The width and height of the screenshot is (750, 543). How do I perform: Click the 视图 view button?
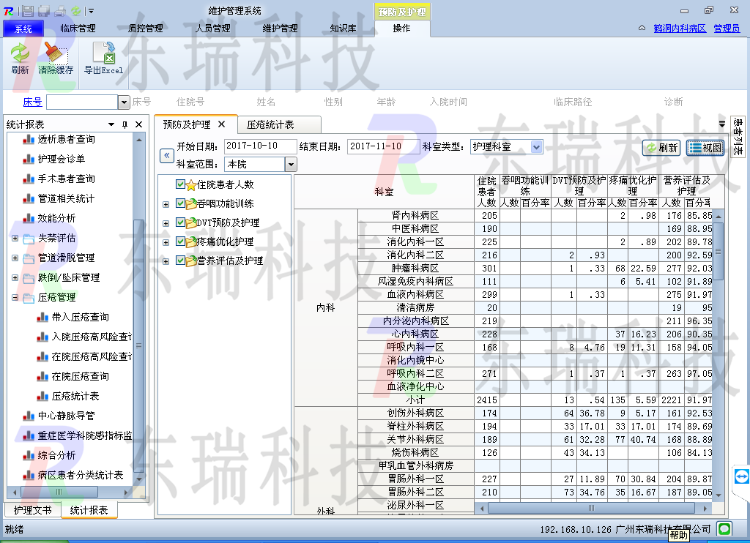(705, 148)
